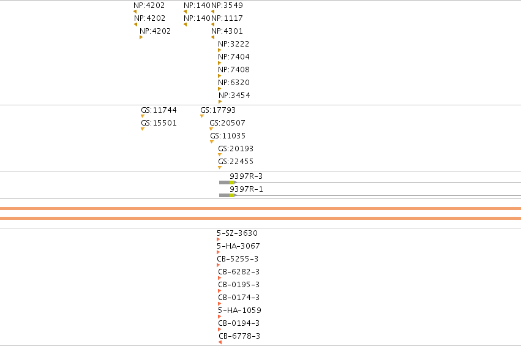Select the CB-0195-3 label
Image resolution: width=521 pixels, height=346 pixels.
pos(239,285)
